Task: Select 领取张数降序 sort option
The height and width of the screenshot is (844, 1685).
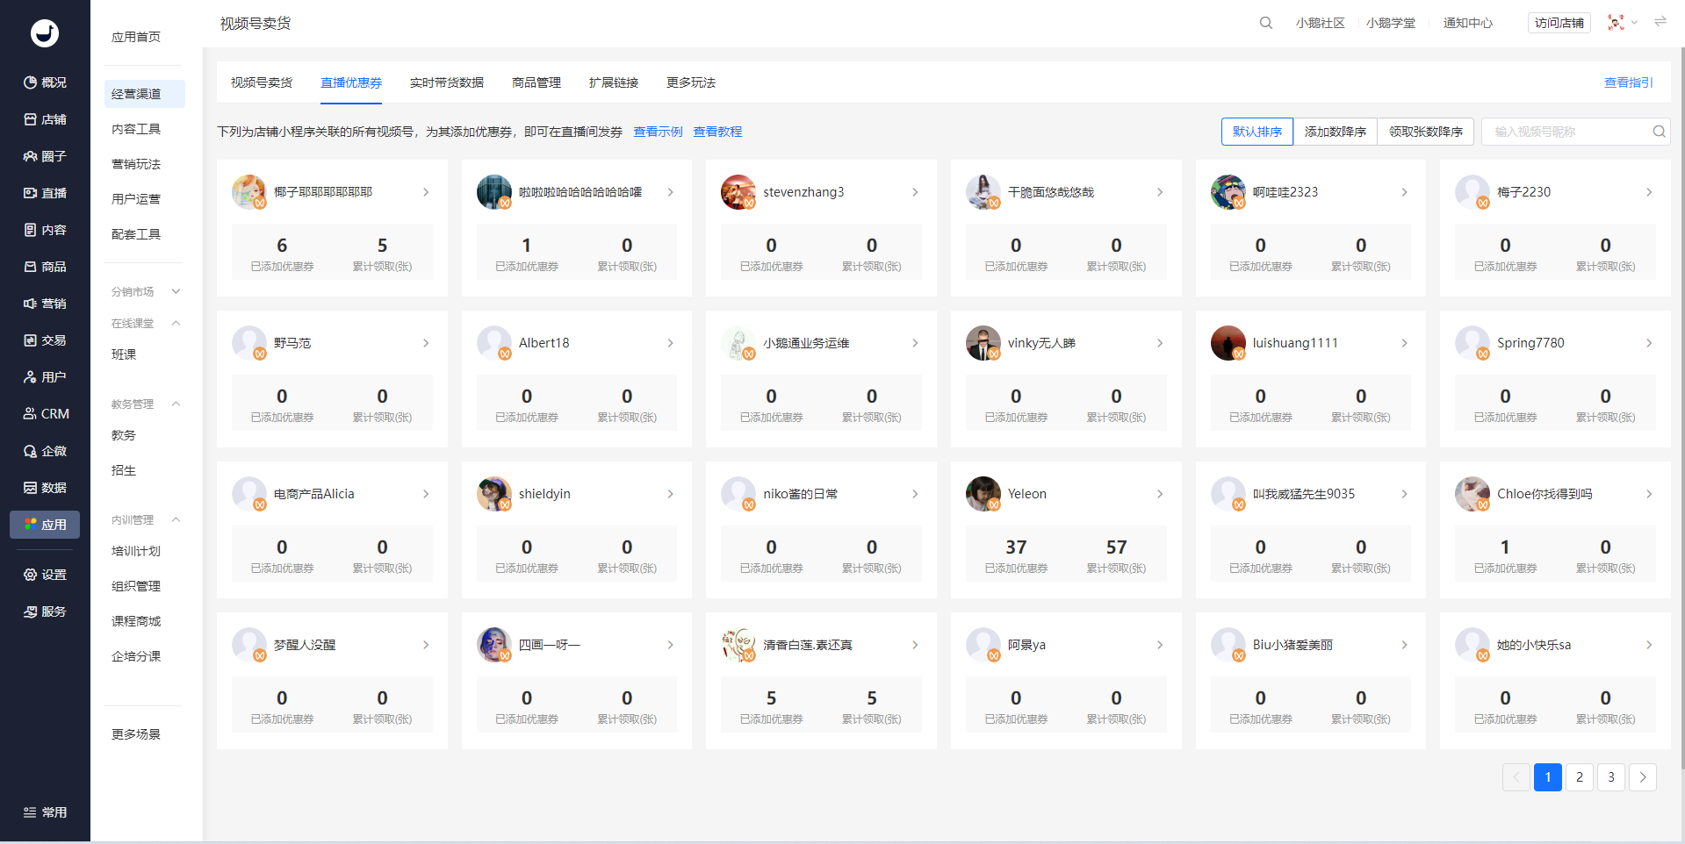Action: tap(1426, 132)
